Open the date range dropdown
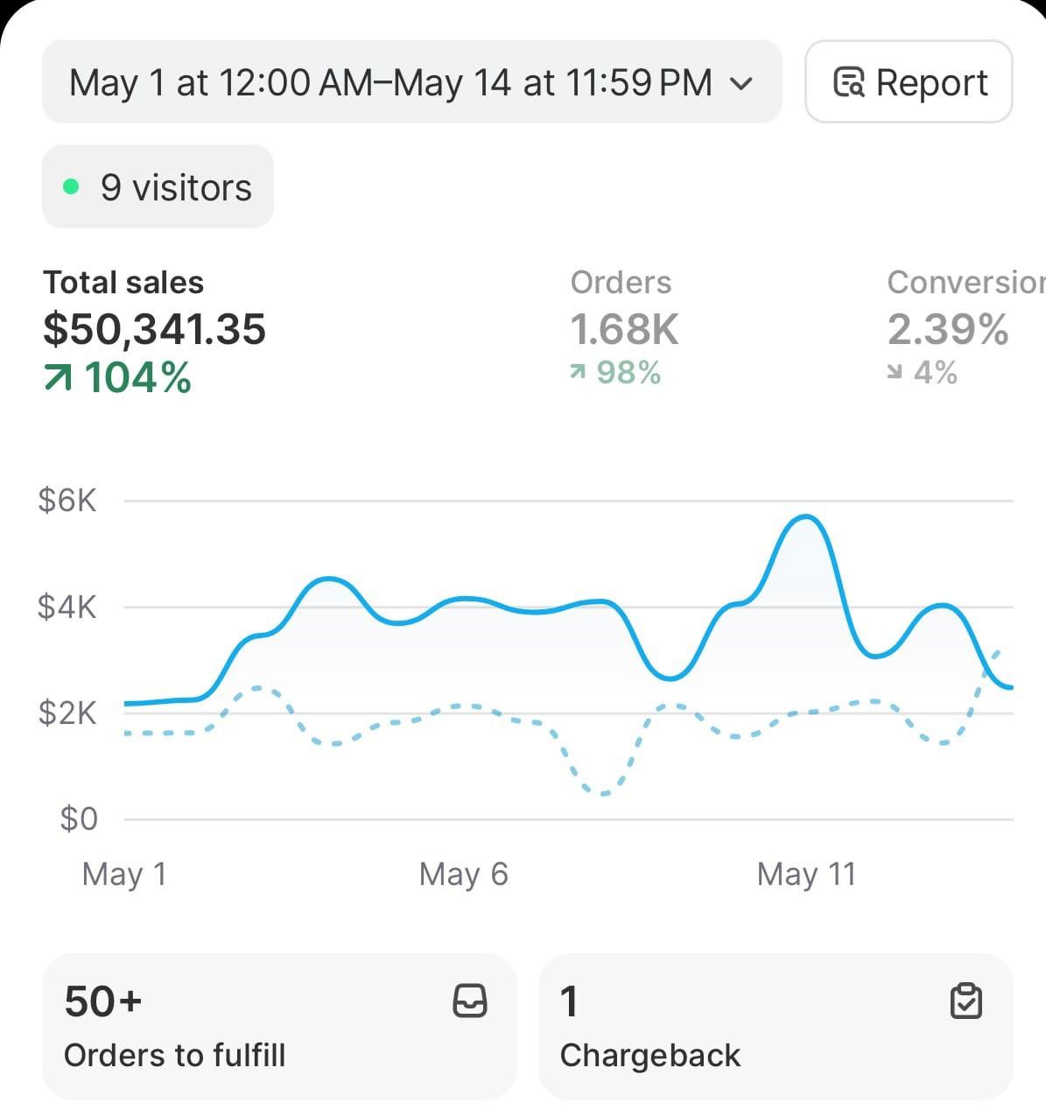This screenshot has height=1117, width=1046. pyautogui.click(x=411, y=82)
